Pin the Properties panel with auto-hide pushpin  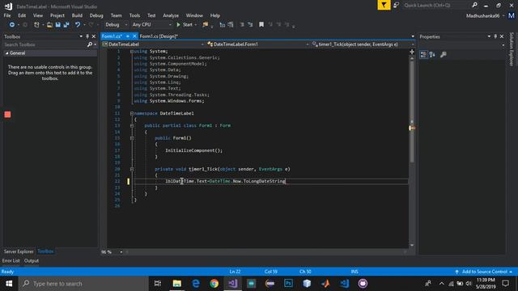point(495,36)
